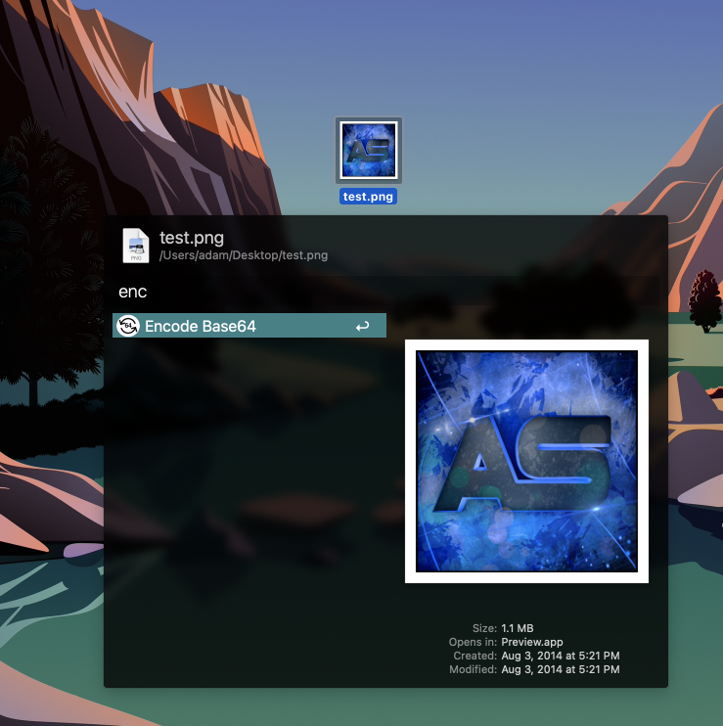The image size is (723, 726).
Task: Click the PNG document icon in Alfred header
Action: tap(136, 246)
